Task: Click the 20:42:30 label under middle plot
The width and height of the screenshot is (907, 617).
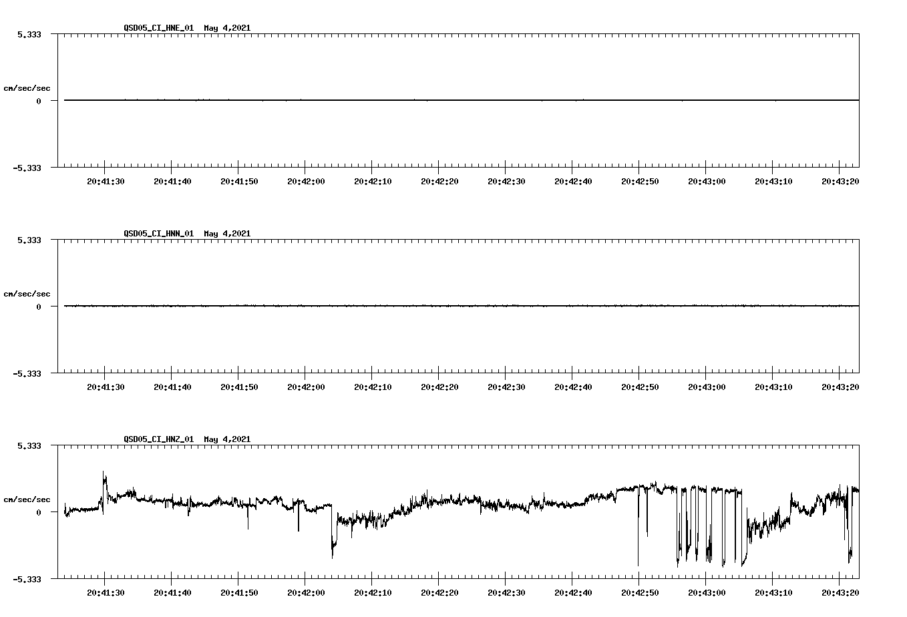Action: pos(508,385)
